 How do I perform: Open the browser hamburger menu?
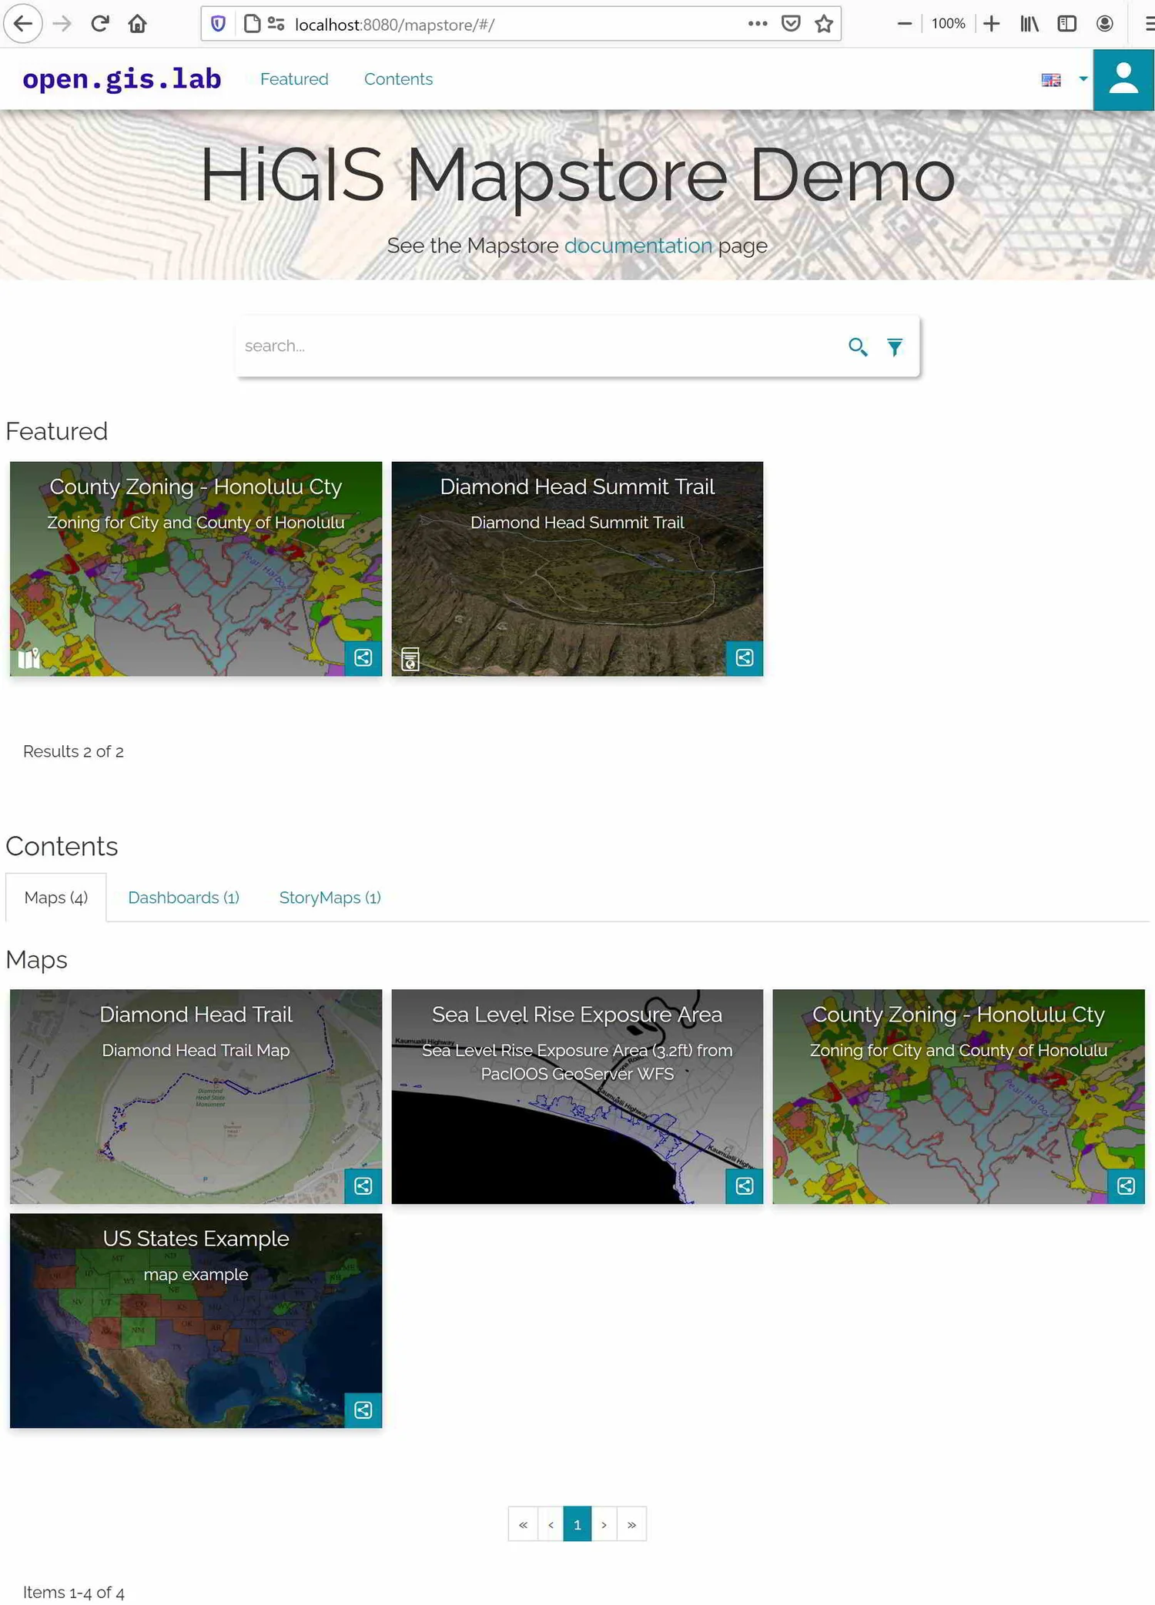[x=1148, y=24]
